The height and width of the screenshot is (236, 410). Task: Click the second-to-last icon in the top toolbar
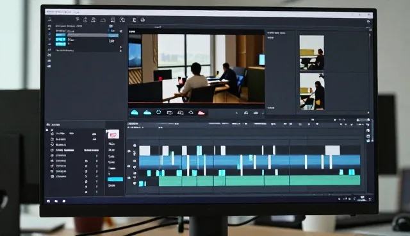(134, 20)
